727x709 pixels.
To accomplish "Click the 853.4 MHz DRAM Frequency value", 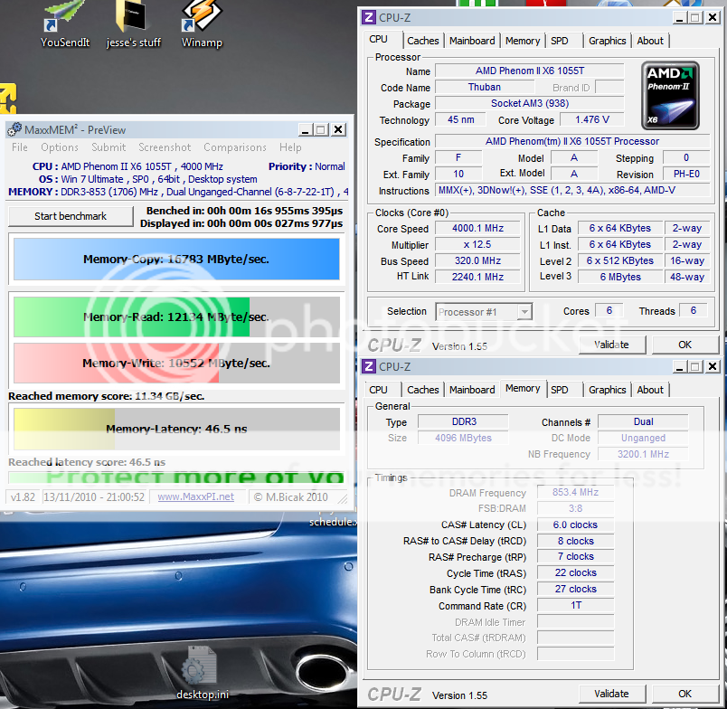I will [x=575, y=492].
